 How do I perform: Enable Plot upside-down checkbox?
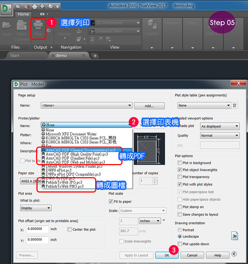click(x=180, y=244)
